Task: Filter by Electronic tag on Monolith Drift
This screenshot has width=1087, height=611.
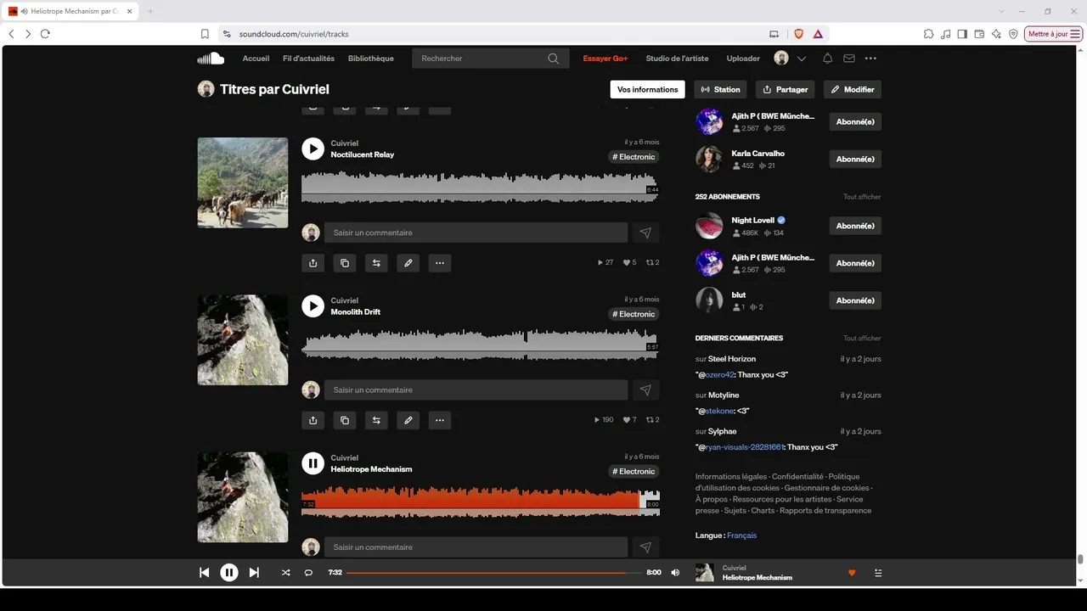Action: click(x=634, y=314)
